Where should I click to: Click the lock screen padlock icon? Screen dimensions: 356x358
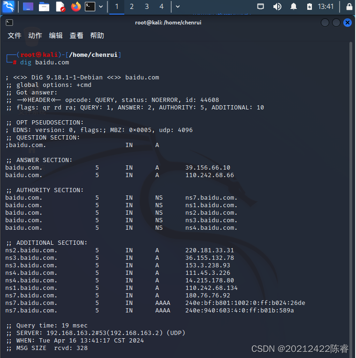349,7
